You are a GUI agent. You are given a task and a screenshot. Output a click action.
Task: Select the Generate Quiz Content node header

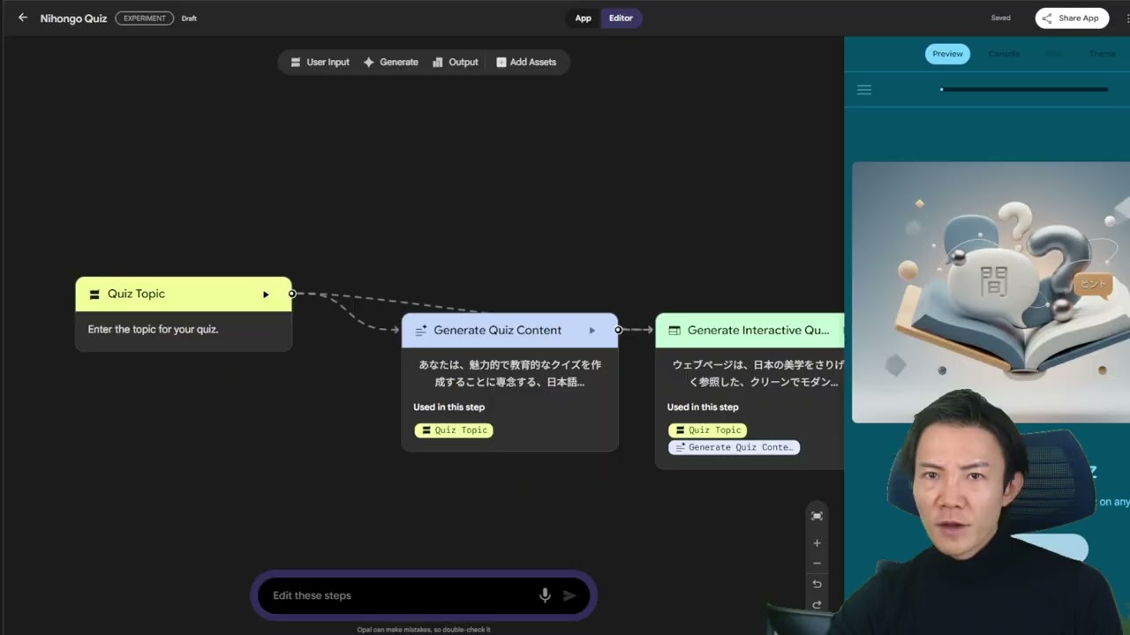tap(509, 330)
